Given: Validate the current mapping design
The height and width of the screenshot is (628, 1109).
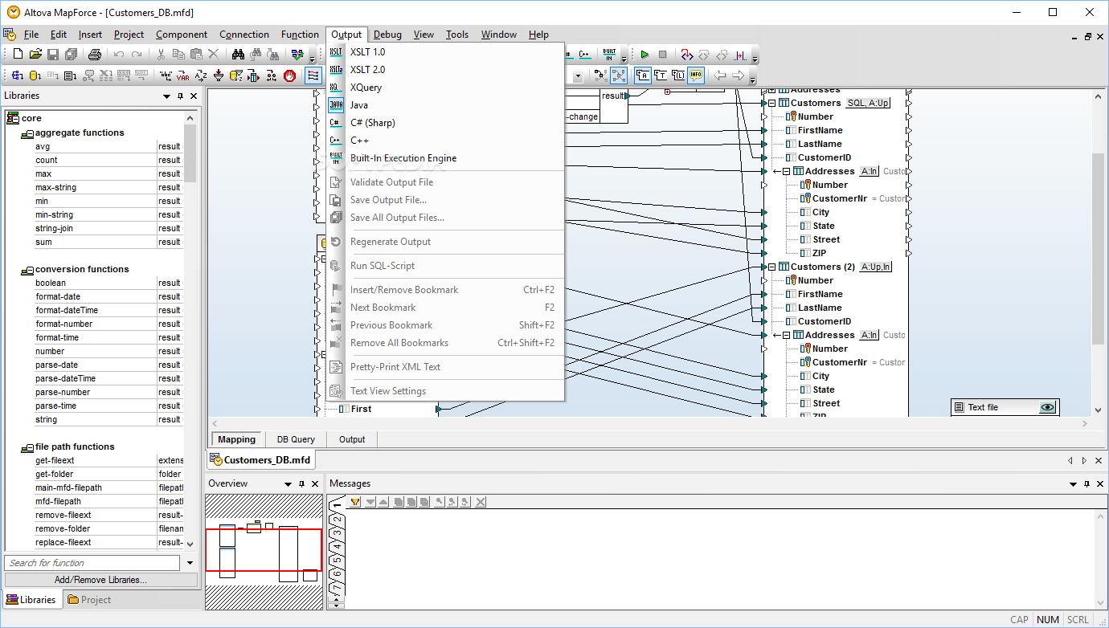Looking at the screenshot, I should point(297,54).
